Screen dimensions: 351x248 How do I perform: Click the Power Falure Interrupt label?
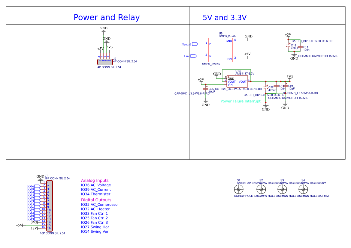point(240,101)
